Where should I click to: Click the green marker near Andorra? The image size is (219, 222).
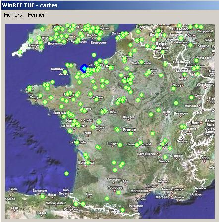click(122, 210)
